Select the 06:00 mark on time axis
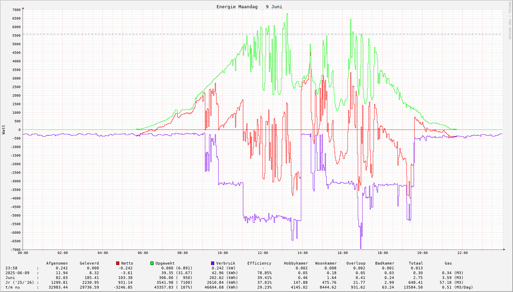Image resolution: width=513 pixels, height=292 pixels. tap(143, 253)
